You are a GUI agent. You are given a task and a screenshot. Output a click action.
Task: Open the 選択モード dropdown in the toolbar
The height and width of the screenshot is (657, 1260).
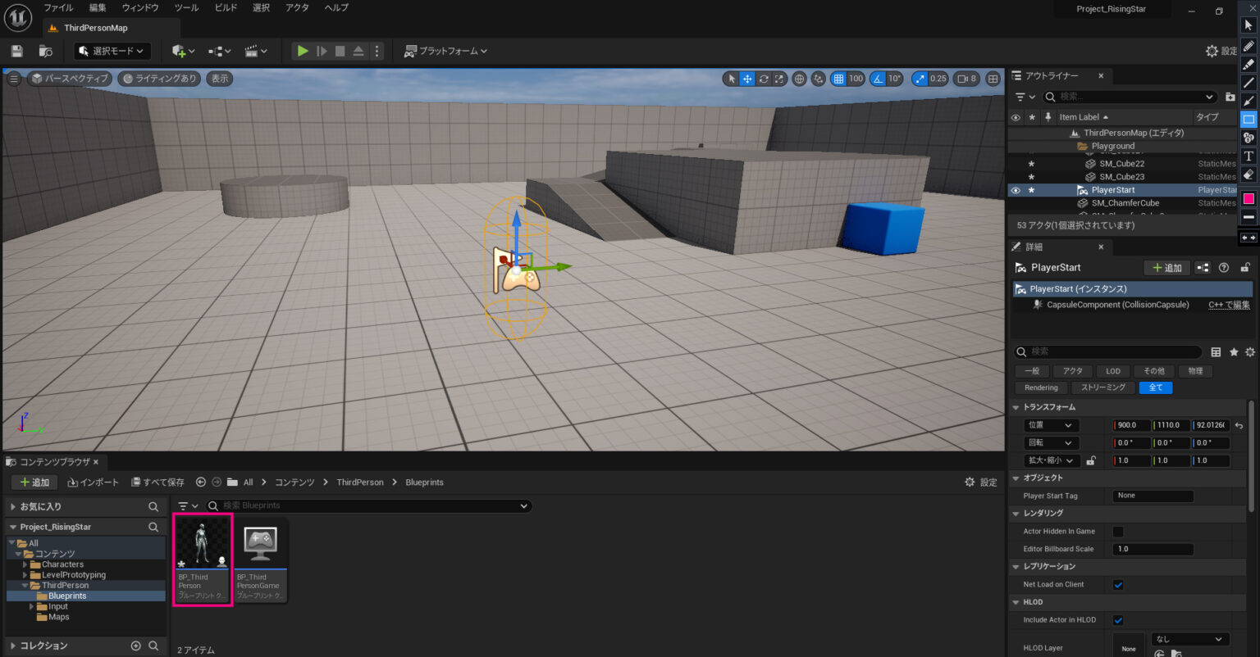(112, 51)
